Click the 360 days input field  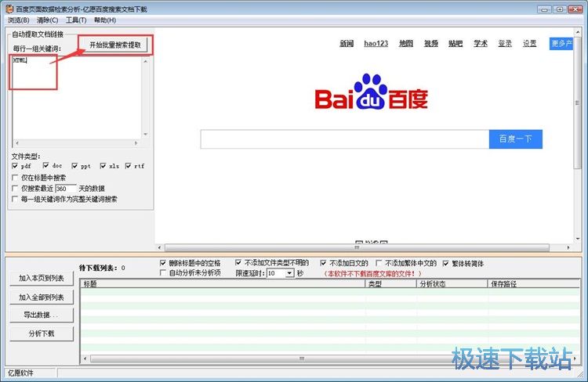pos(66,189)
